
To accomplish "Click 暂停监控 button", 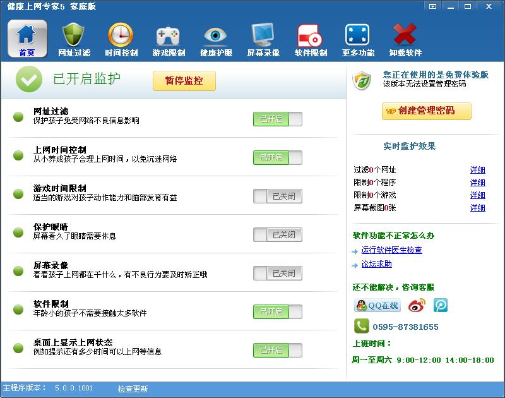I will tap(184, 81).
